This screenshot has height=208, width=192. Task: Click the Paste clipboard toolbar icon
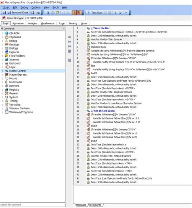tap(58, 13)
